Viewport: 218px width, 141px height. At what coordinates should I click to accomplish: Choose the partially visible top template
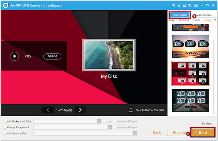190,27
